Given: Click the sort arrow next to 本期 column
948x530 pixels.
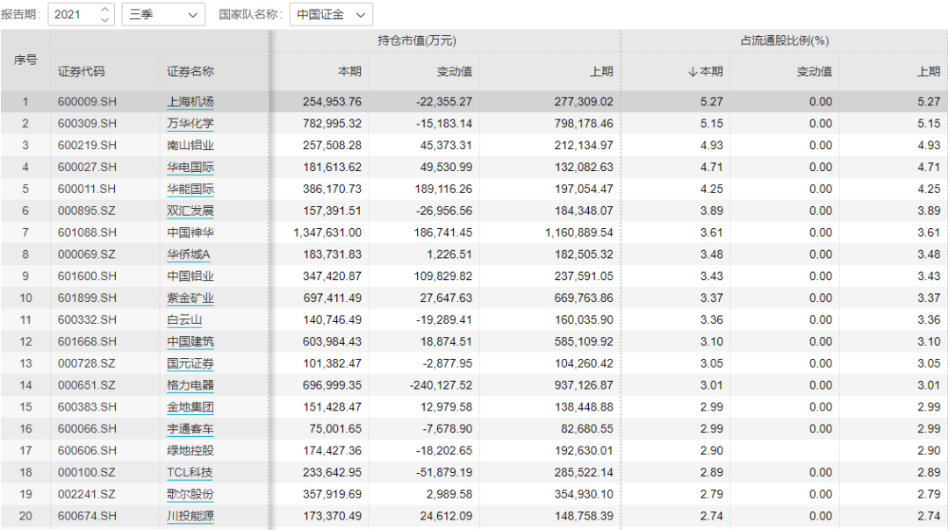Looking at the screenshot, I should pyautogui.click(x=694, y=71).
